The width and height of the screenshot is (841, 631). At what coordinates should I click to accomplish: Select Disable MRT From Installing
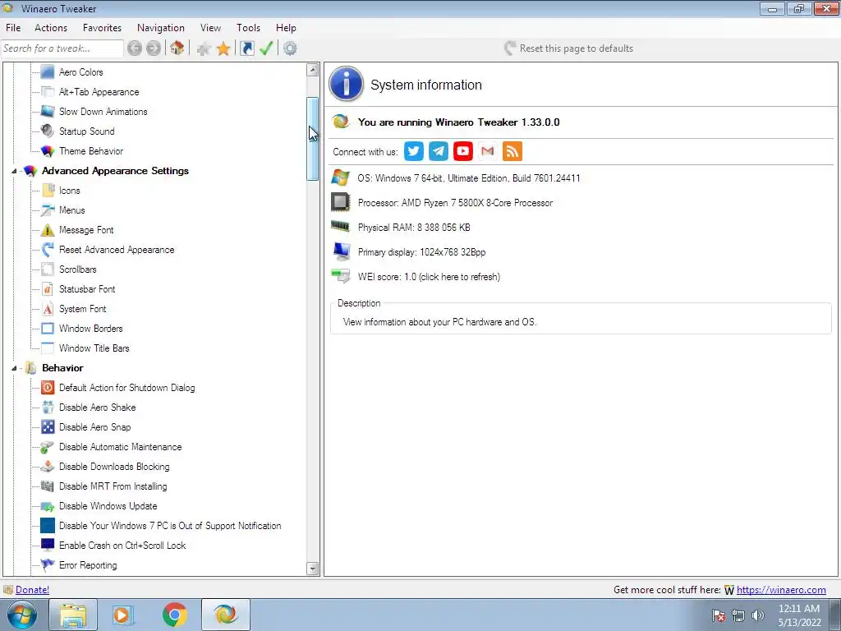(x=113, y=486)
